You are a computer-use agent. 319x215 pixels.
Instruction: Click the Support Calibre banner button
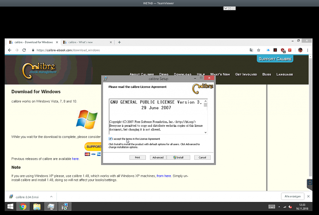click(x=275, y=59)
